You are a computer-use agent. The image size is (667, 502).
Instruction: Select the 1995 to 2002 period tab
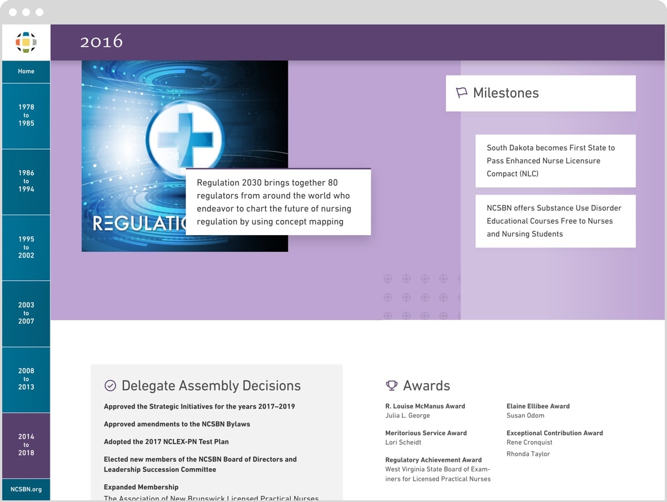[x=26, y=247]
